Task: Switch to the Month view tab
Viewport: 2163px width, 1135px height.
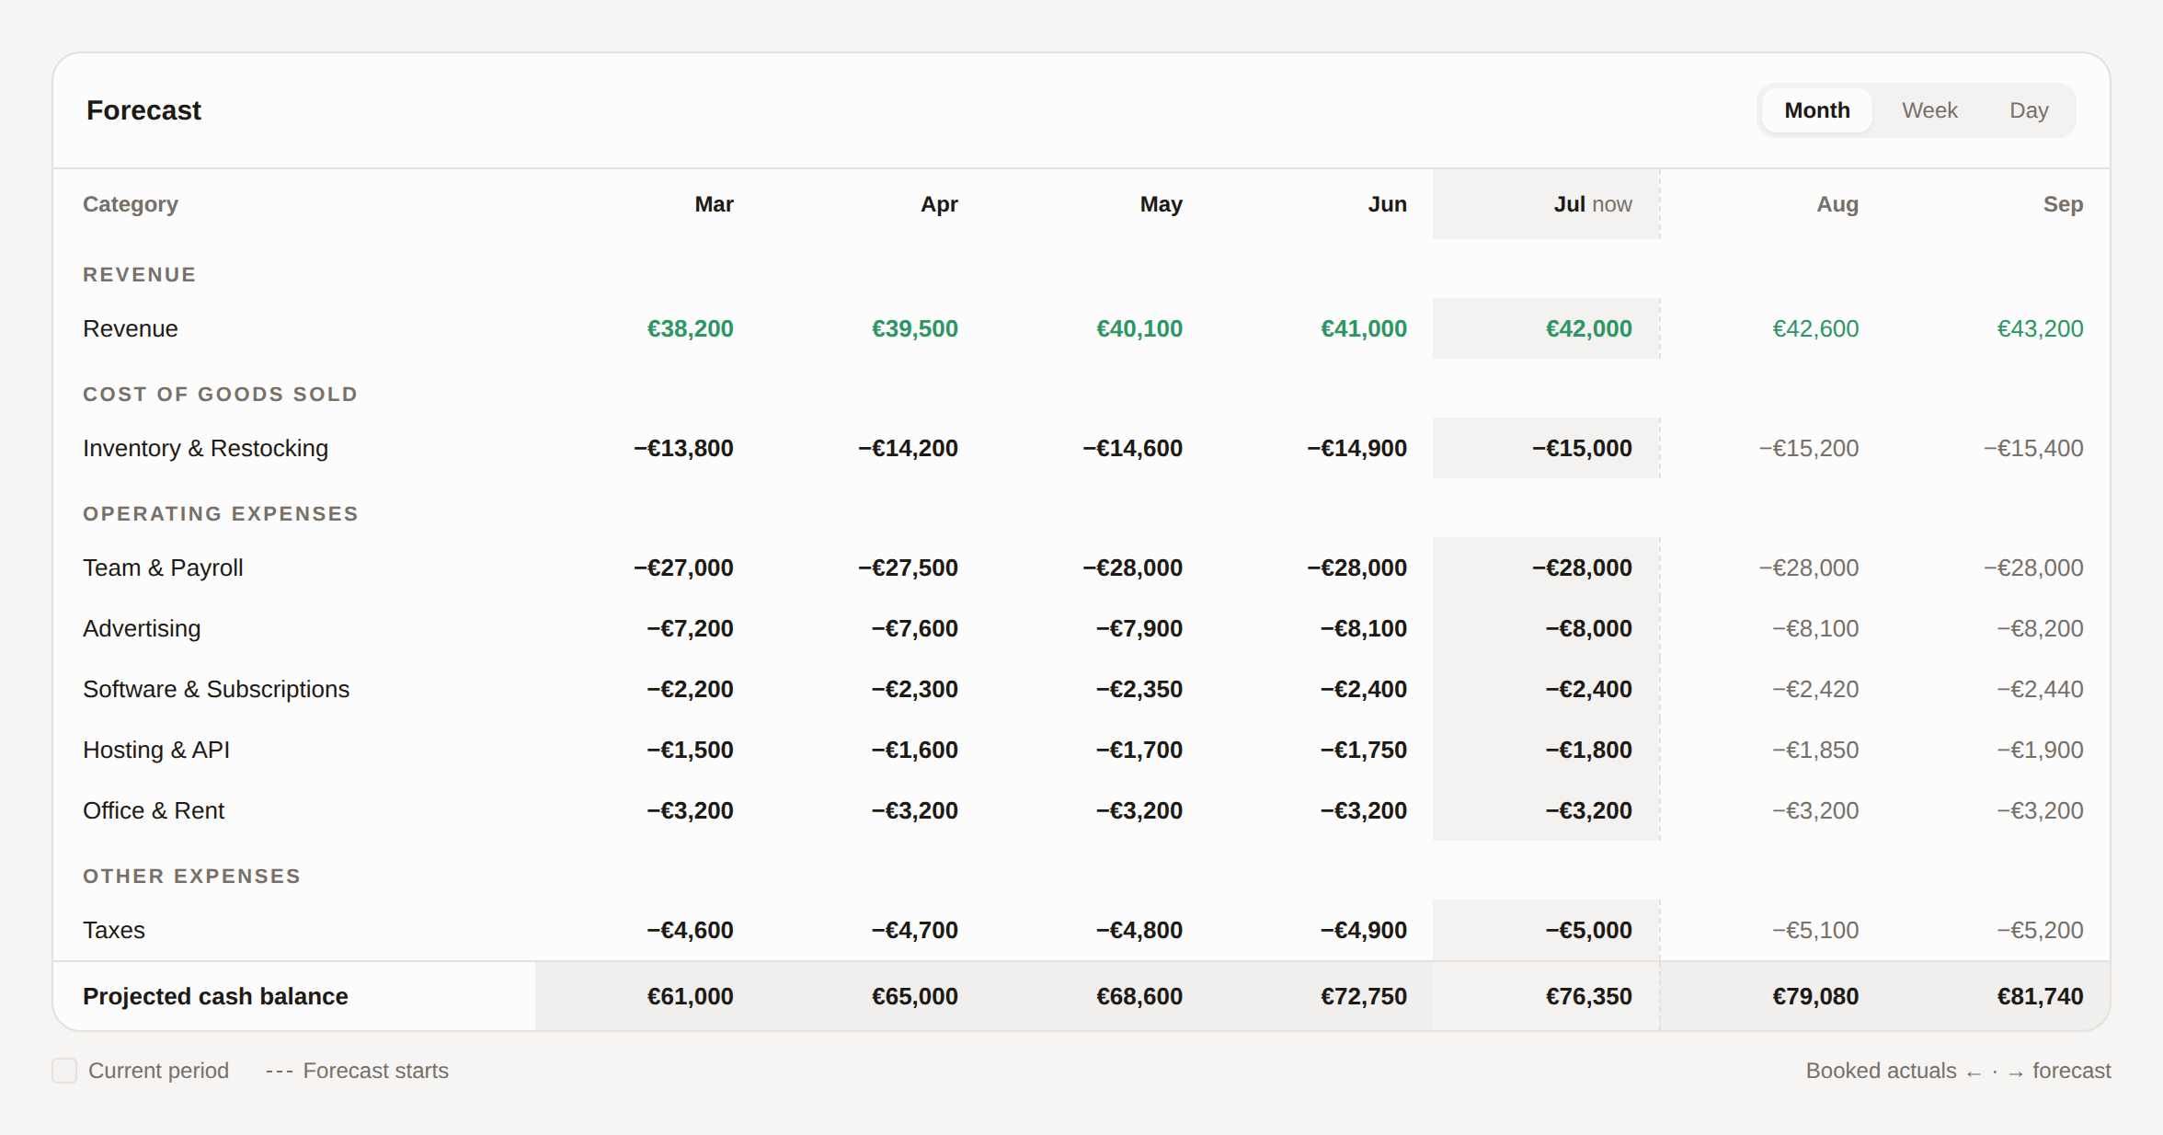Action: point(1816,110)
